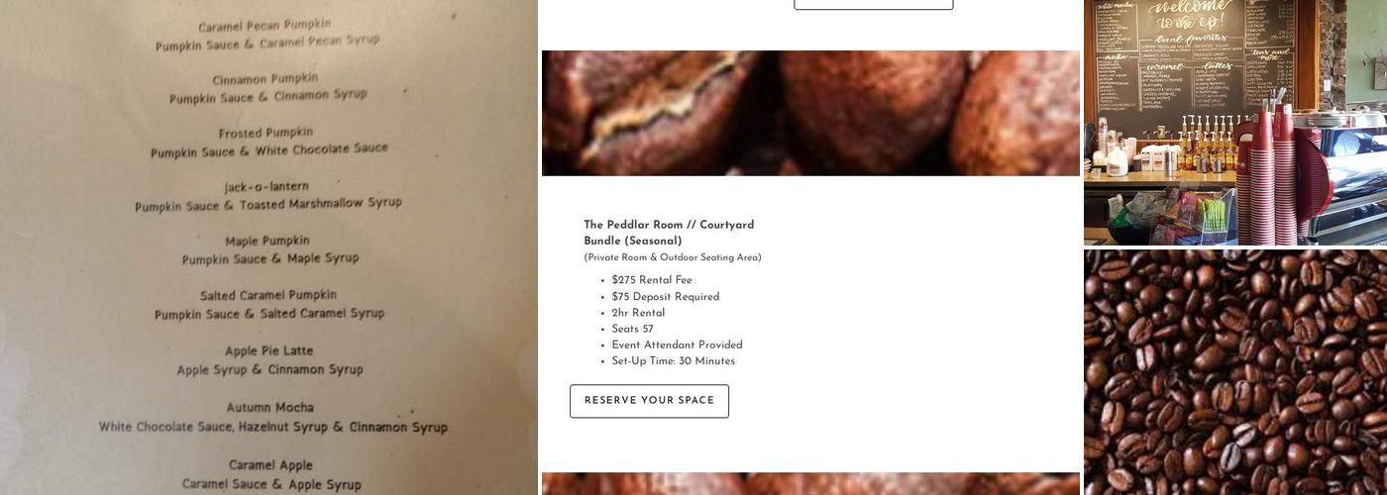The height and width of the screenshot is (495, 1387).
Task: Click the close-up coffee bean banner image
Action: coord(810,113)
